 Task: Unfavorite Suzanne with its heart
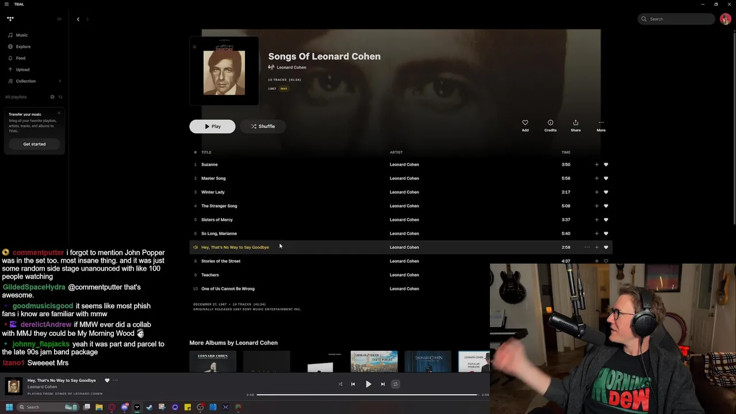(605, 164)
